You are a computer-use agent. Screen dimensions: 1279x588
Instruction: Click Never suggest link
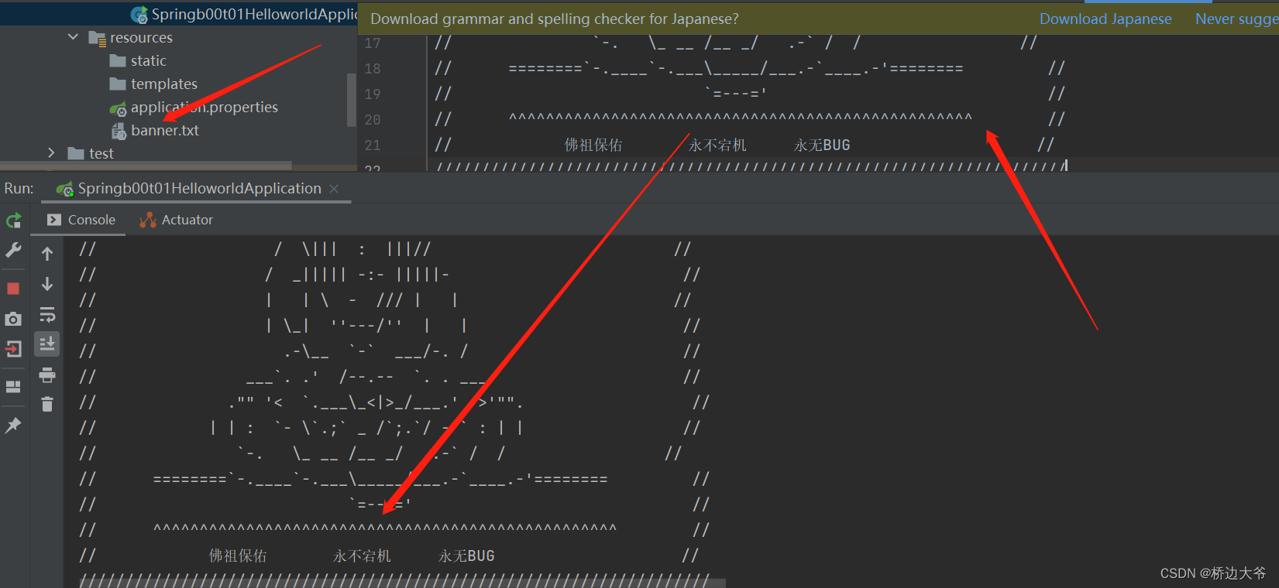click(1236, 19)
